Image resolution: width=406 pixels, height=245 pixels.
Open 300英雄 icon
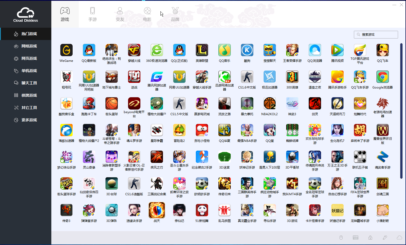tap(292, 77)
